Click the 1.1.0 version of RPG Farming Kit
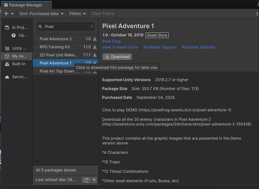 (x=87, y=47)
